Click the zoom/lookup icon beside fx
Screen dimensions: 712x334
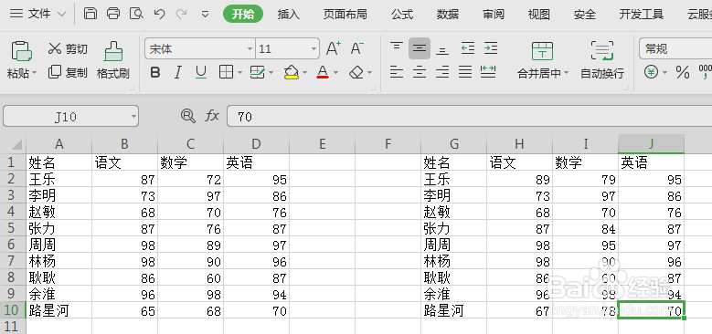pyautogui.click(x=187, y=116)
